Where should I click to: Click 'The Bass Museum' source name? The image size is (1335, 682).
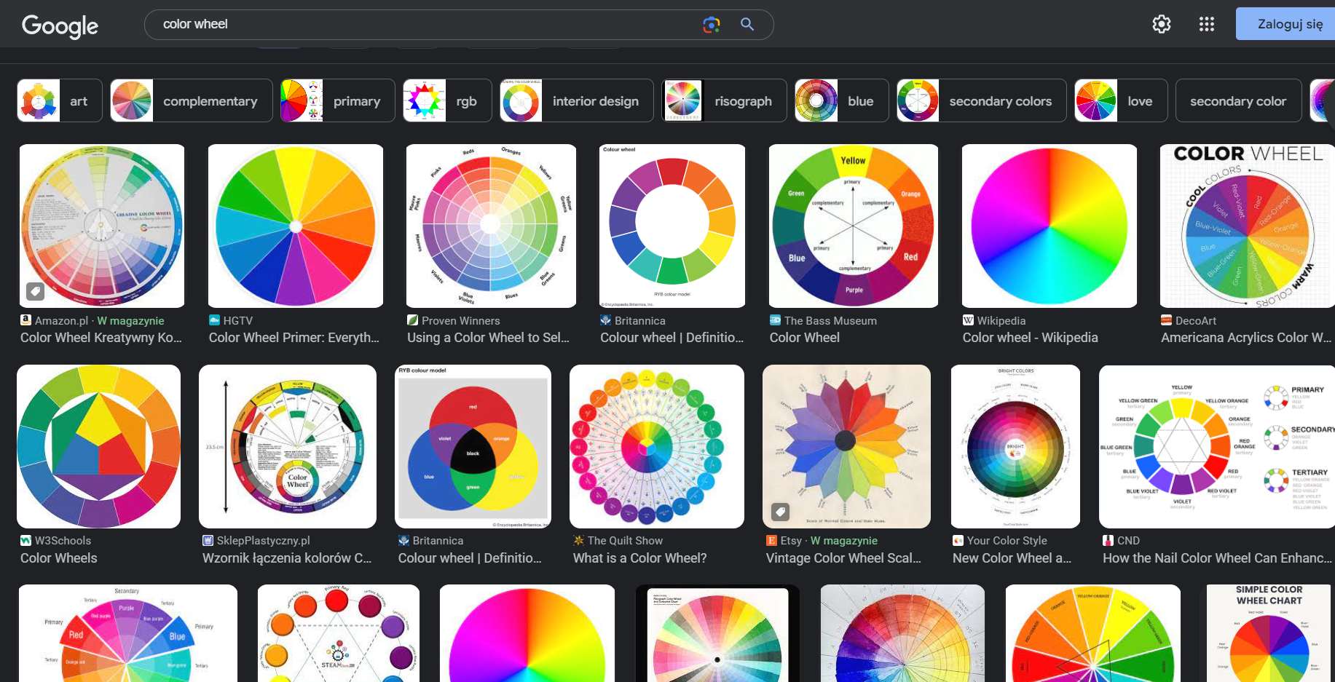pos(830,321)
